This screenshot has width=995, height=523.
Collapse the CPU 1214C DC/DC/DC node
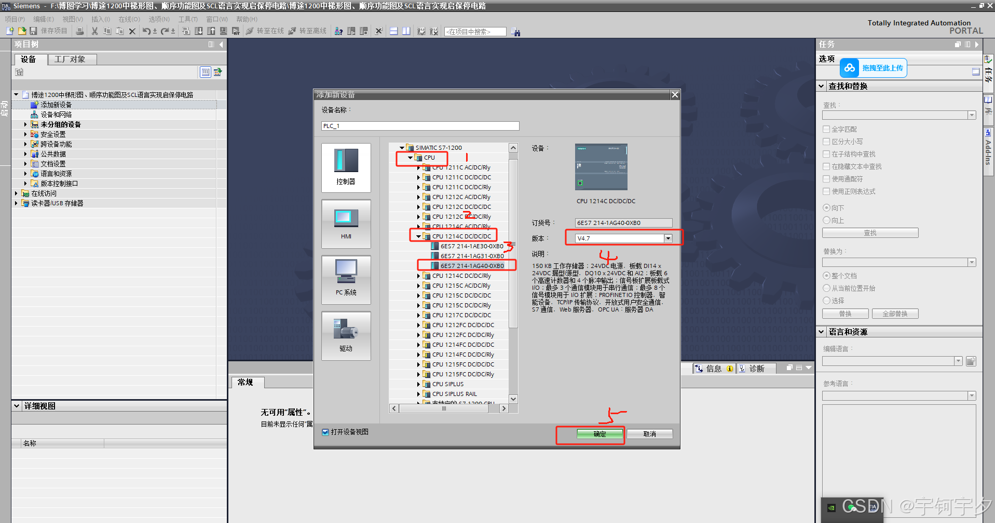click(x=418, y=236)
